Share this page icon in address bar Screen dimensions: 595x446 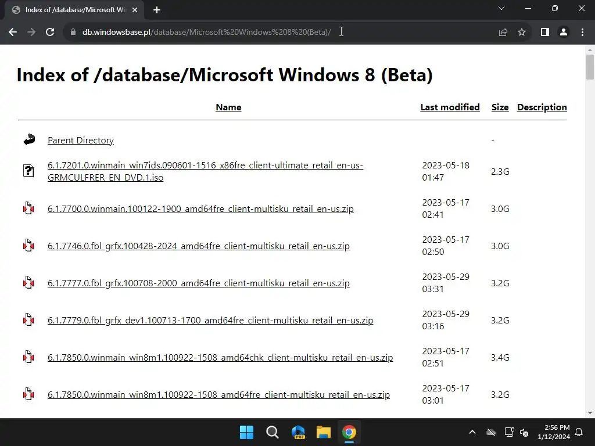coord(503,33)
